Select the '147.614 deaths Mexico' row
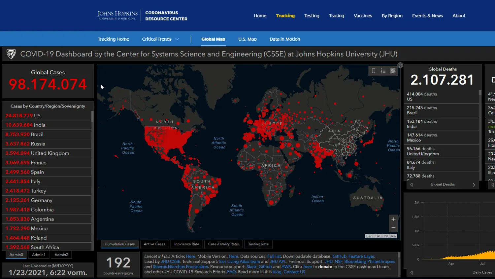495x279 pixels. (x=442, y=138)
